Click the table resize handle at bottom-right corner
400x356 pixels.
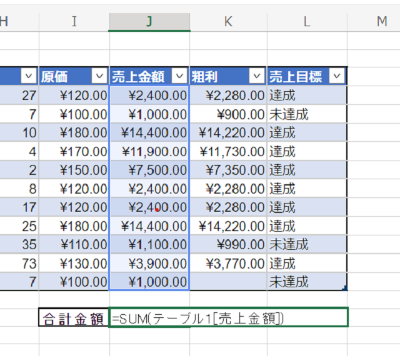pyautogui.click(x=345, y=288)
